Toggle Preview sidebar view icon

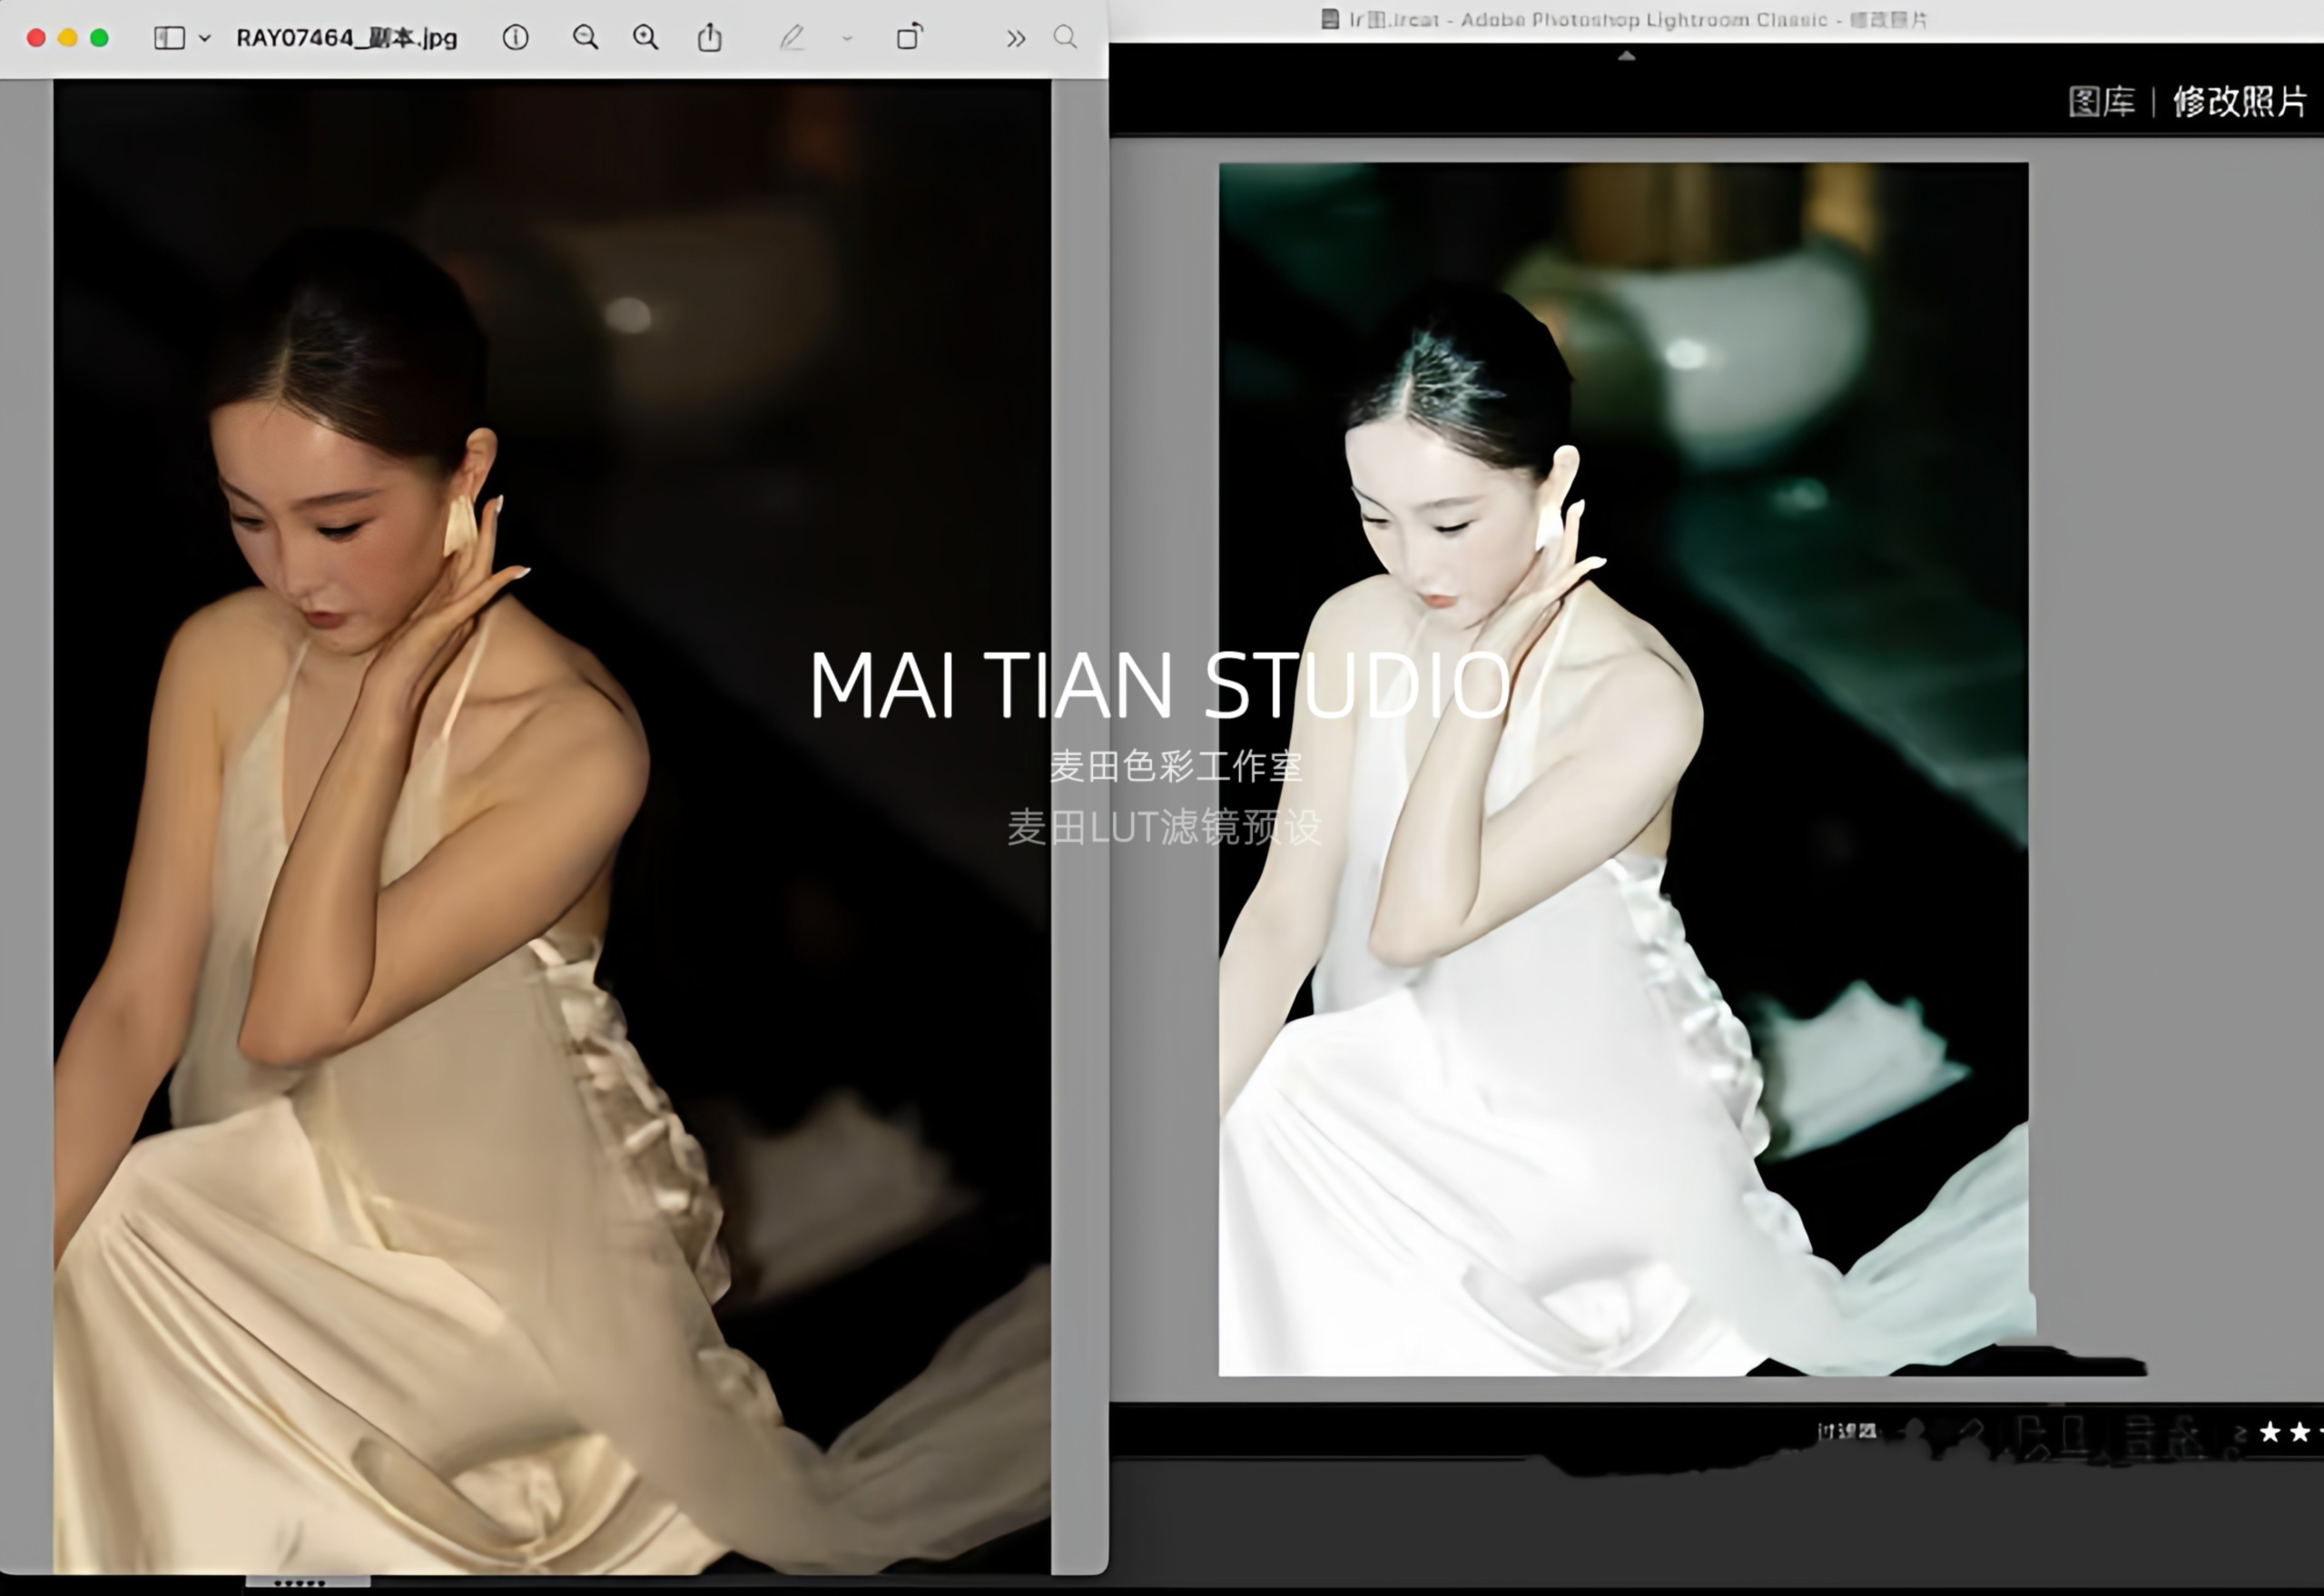(x=169, y=38)
